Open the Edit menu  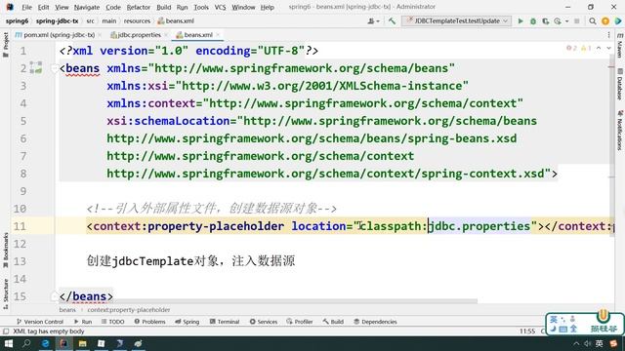click(43, 7)
